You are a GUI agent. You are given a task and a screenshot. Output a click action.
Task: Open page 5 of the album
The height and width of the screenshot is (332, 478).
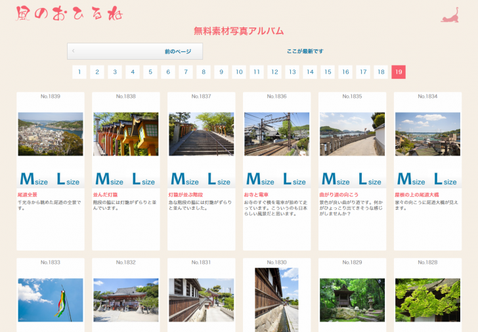click(150, 72)
